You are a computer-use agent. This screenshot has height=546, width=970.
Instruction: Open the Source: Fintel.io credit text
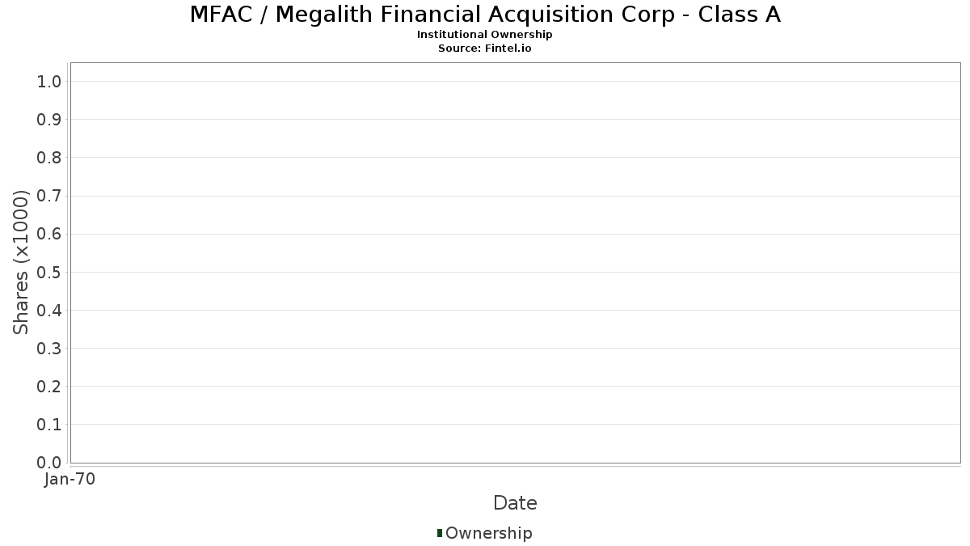(x=485, y=49)
